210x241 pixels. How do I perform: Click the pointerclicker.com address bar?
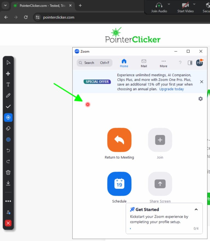59,17
